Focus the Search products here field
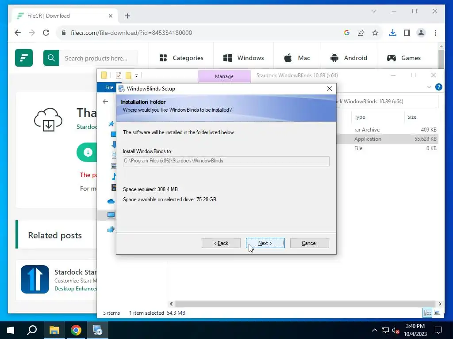This screenshot has width=453, height=339. pyautogui.click(x=99, y=58)
